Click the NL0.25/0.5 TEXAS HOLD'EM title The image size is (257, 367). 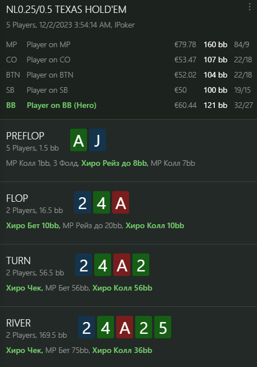[x=66, y=10]
